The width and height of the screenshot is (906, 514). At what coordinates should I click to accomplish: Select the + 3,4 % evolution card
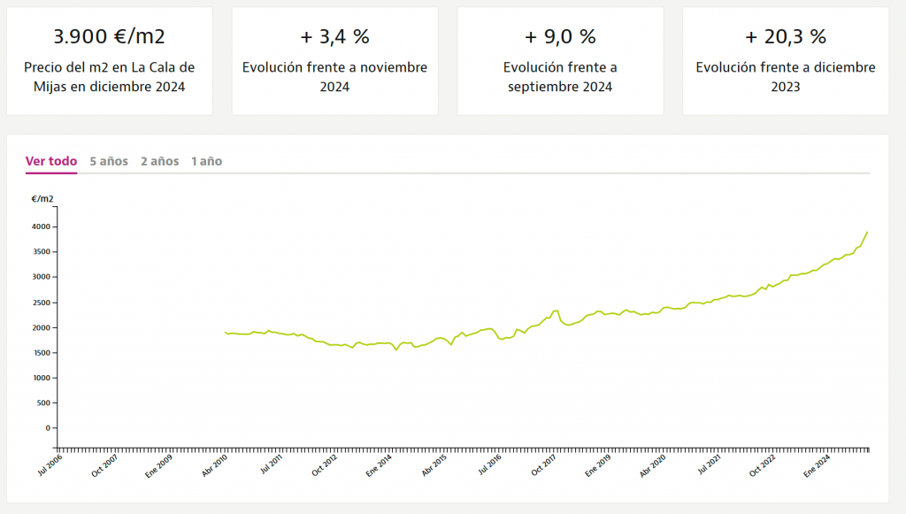(334, 61)
